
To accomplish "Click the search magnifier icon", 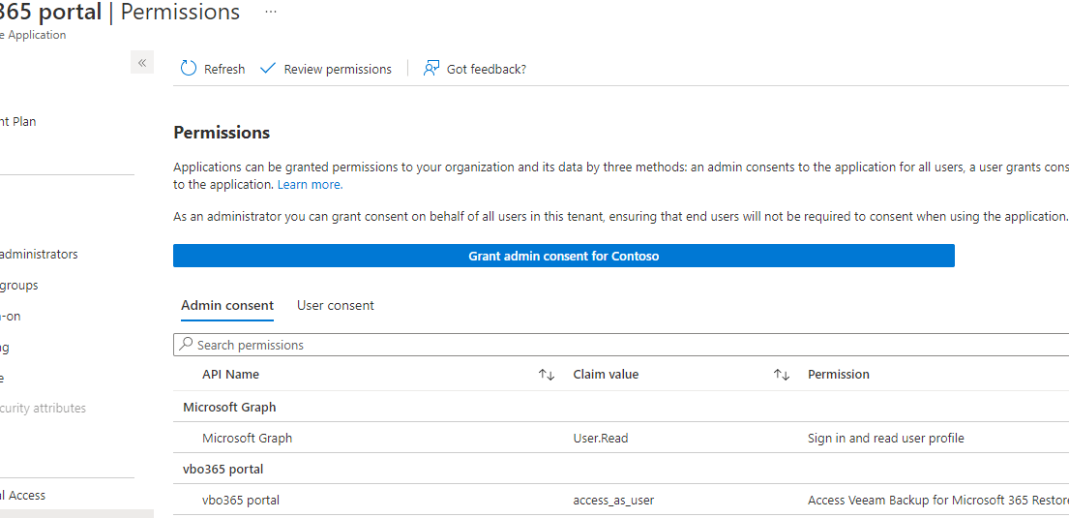I will pos(186,345).
